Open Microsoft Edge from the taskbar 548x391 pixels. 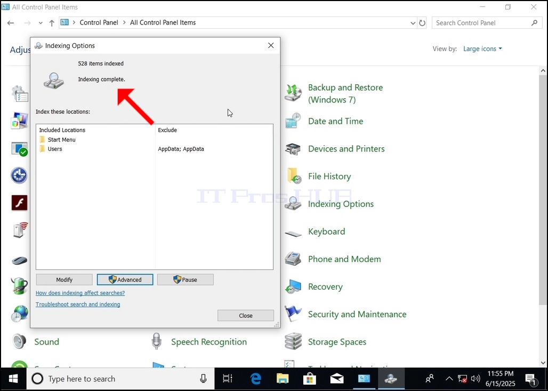pos(256,379)
